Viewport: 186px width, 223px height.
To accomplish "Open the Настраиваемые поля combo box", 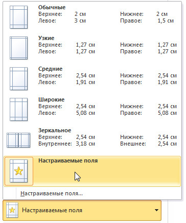I will [x=82, y=210].
